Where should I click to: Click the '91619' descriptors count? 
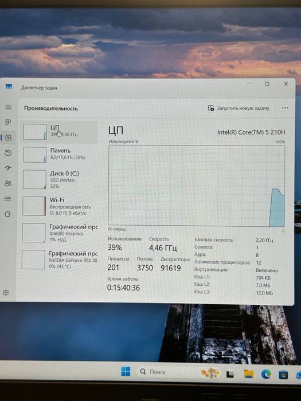(x=171, y=268)
